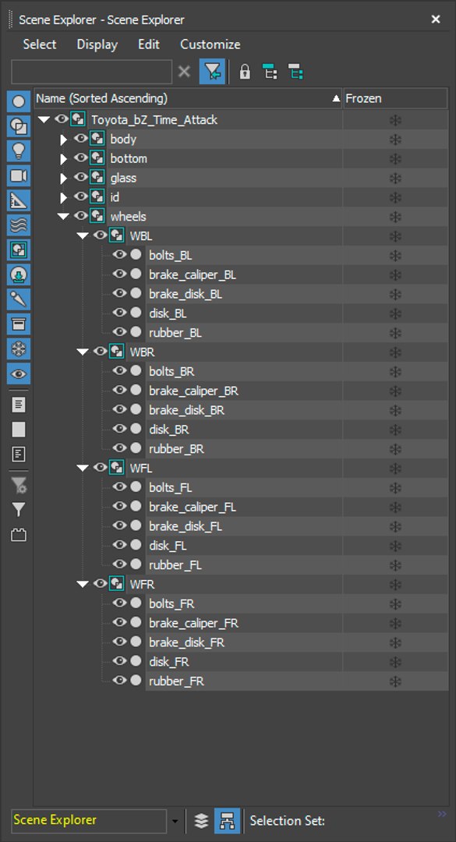This screenshot has width=456, height=842.
Task: Click the bottom-most sidebar battery-shaped icon
Action: [19, 535]
